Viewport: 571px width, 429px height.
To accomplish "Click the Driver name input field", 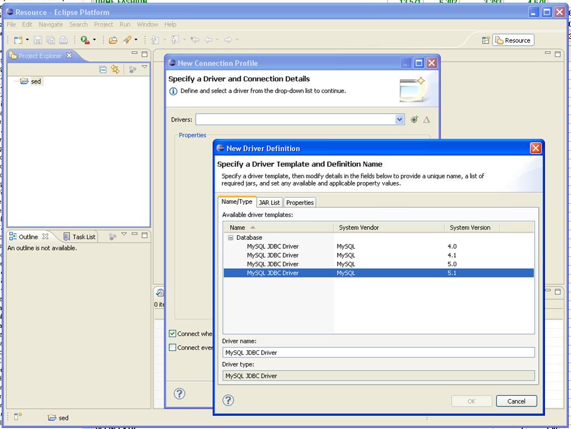I will (x=379, y=352).
